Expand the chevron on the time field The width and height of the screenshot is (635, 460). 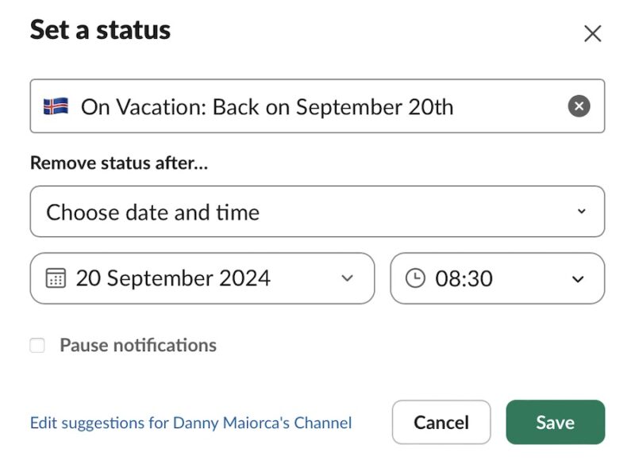click(x=578, y=278)
